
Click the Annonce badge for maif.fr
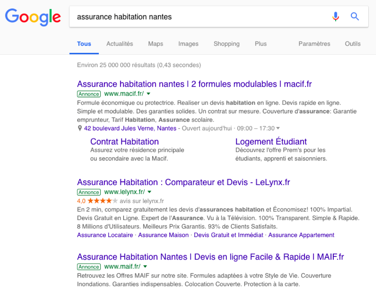click(89, 267)
